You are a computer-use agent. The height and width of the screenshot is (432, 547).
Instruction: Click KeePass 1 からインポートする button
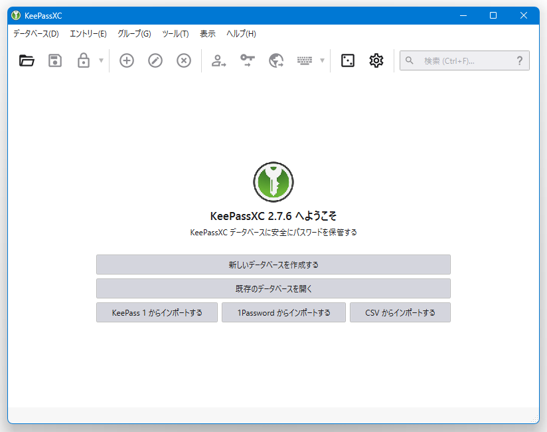157,312
